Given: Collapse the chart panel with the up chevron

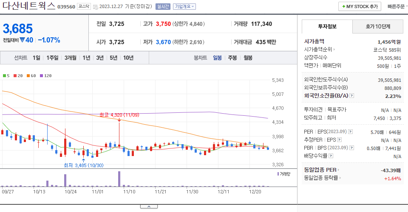Looking at the screenshot, I should 149,206.
